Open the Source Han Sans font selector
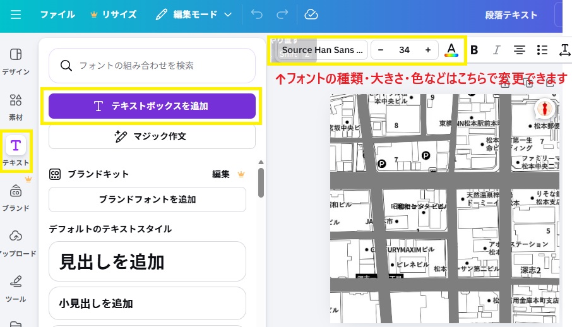This screenshot has height=327, width=572. coord(323,50)
